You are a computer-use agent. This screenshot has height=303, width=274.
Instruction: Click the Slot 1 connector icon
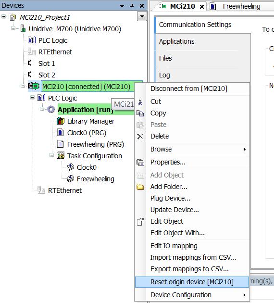coord(29,63)
